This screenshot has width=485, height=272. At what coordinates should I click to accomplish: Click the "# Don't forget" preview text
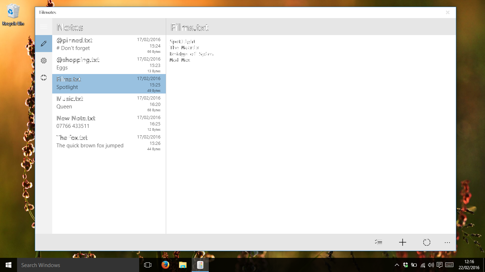pos(73,48)
